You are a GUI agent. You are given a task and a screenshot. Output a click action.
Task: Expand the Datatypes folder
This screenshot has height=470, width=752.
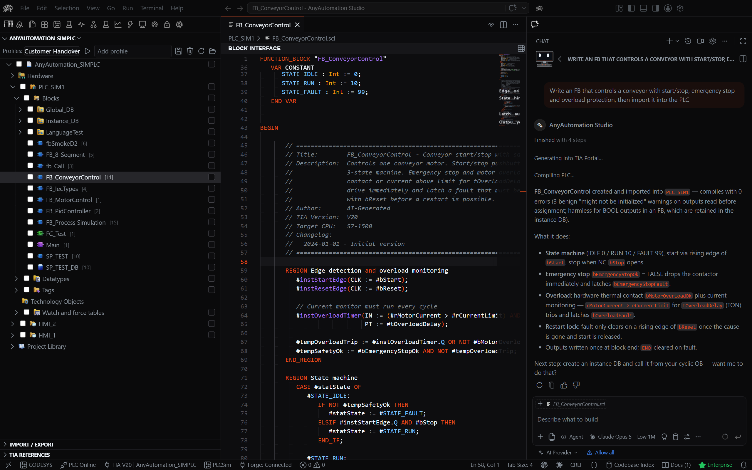click(16, 279)
